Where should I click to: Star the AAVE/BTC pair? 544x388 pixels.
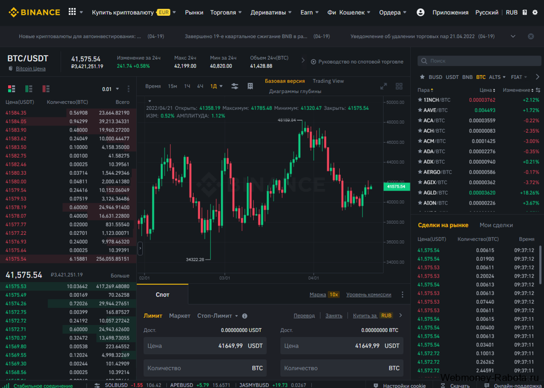pyautogui.click(x=420, y=110)
